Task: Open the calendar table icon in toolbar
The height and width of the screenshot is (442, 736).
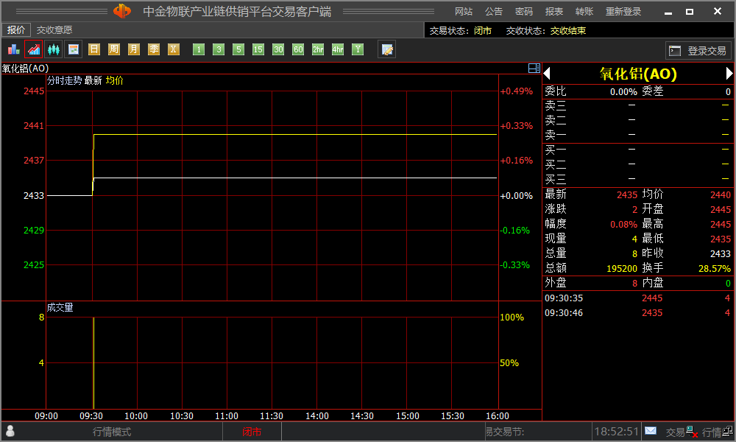Action: point(74,49)
